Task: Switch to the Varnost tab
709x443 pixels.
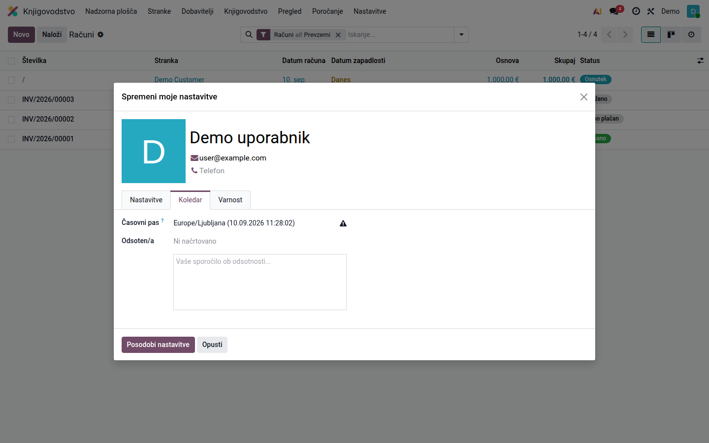Action: click(x=230, y=200)
